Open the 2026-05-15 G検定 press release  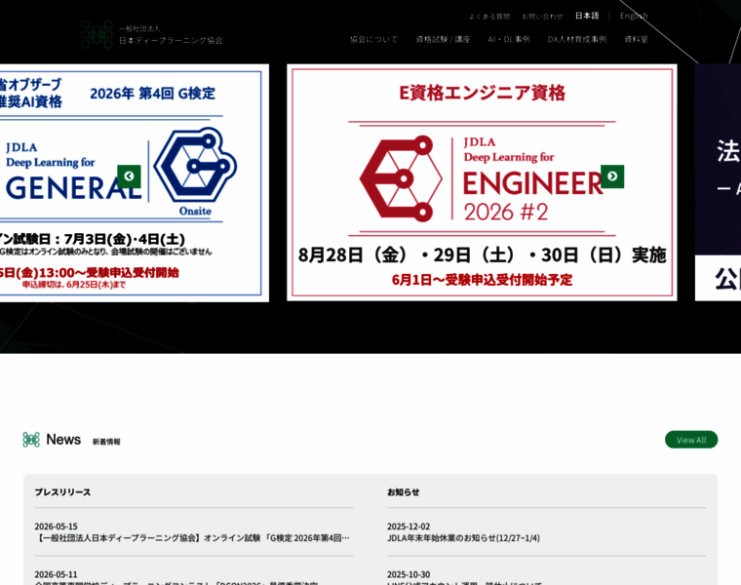tap(194, 532)
